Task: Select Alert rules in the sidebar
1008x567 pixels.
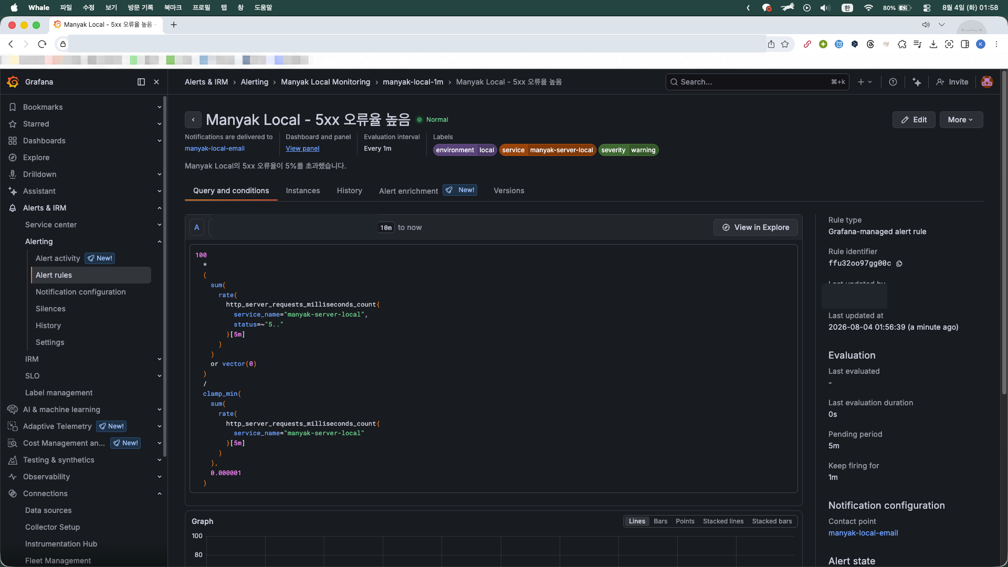Action: [x=91, y=275]
